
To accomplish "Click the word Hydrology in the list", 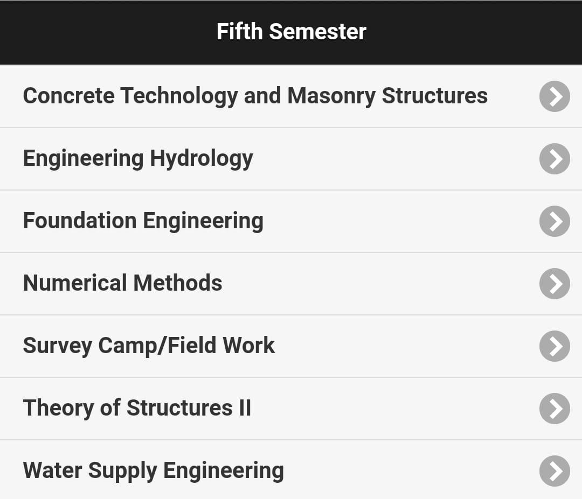I will click(202, 159).
